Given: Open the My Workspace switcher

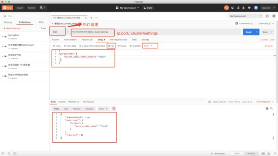Looking at the screenshot, I should point(127,8).
